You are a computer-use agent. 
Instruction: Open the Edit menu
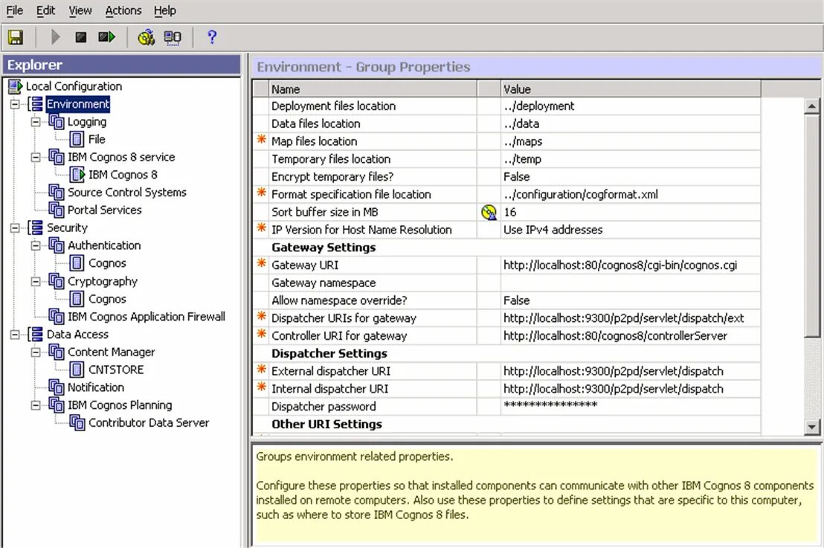coord(45,10)
